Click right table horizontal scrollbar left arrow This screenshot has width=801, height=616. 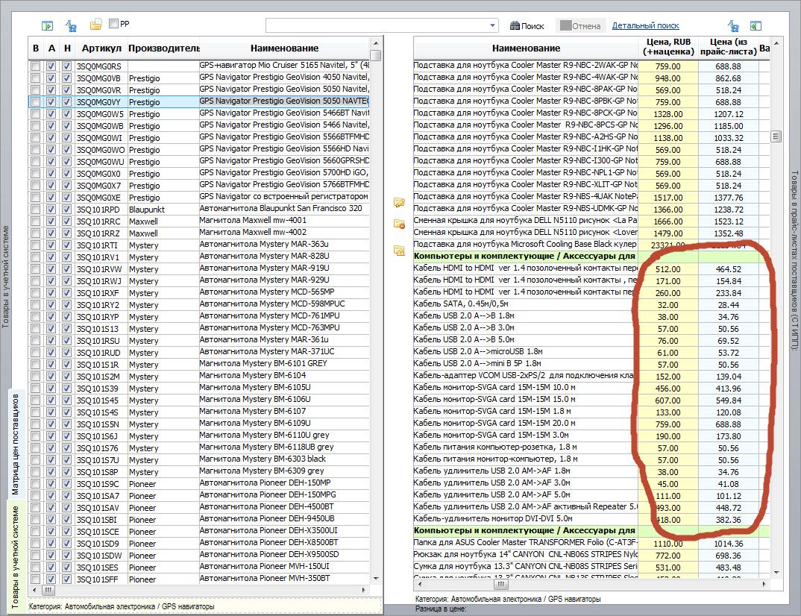tap(420, 584)
